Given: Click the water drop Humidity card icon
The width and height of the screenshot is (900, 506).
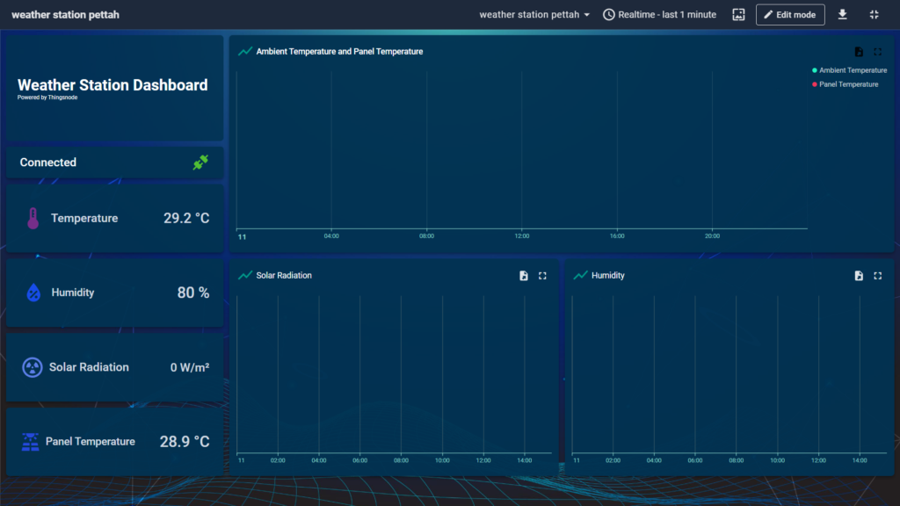Looking at the screenshot, I should click(33, 293).
